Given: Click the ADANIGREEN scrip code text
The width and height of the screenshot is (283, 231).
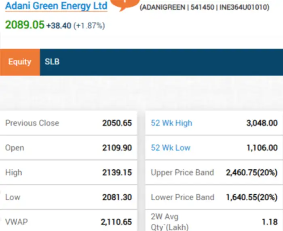Looking at the screenshot, I should click(159, 8).
